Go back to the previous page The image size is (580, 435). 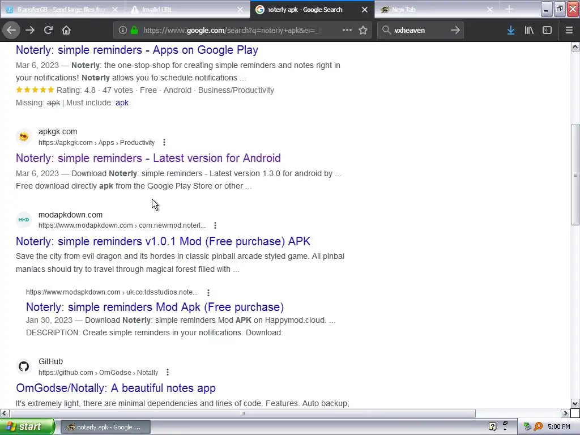(x=11, y=31)
